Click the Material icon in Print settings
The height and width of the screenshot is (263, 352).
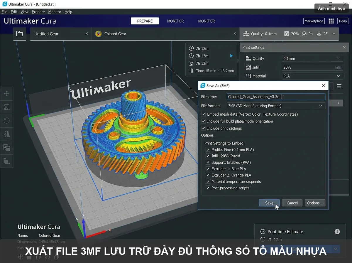click(x=248, y=76)
